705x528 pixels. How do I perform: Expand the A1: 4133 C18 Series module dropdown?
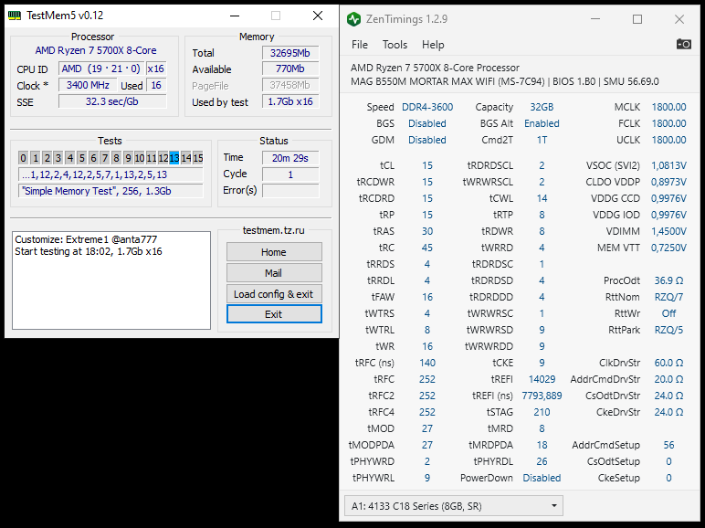453,506
